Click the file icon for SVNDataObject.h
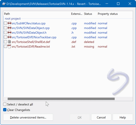The image size is (136, 125). coord(10,33)
